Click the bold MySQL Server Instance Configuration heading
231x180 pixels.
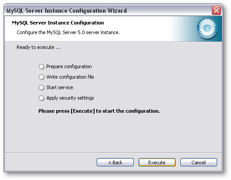58,23
